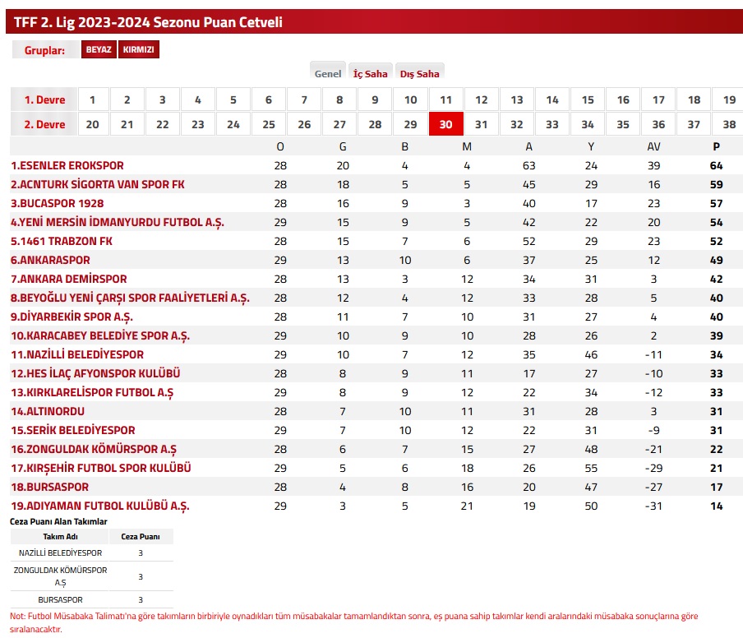Open YENİ MERSİN İDMANYURDU team link

click(x=118, y=222)
